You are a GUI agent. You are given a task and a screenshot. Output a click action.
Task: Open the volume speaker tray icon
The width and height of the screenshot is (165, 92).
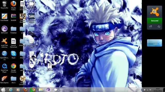151,90
